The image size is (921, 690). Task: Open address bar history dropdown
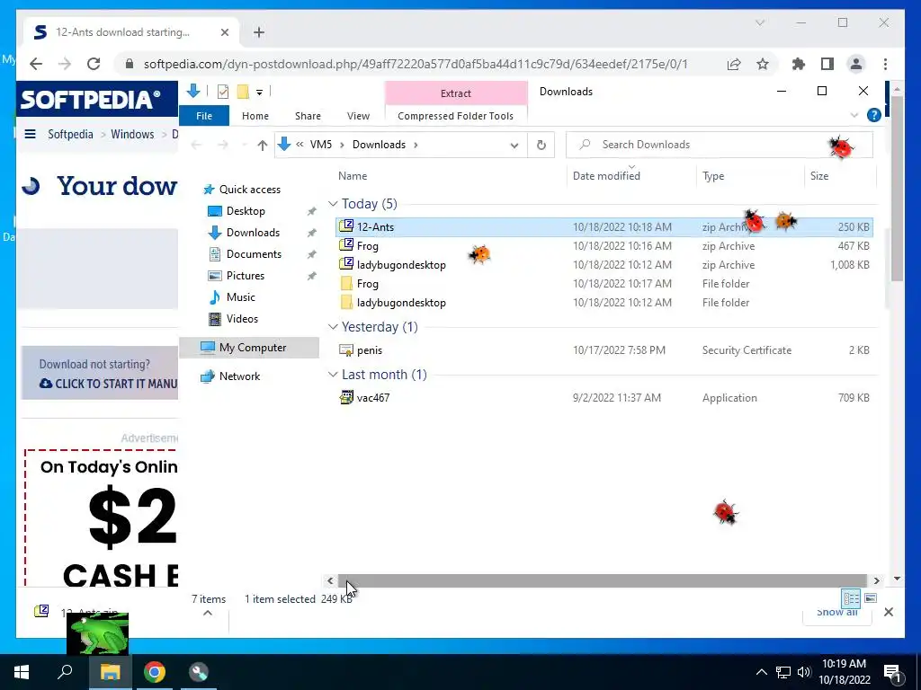[514, 145]
